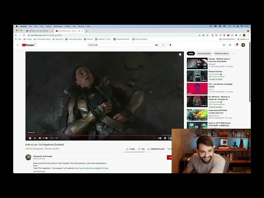Bookmark this page with the star icon
The image size is (264, 198).
click(x=207, y=35)
